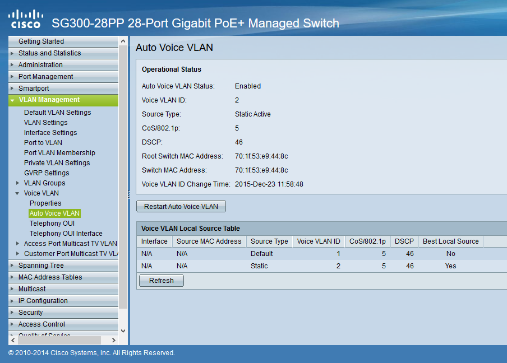
Task: Open Voice VLAN Properties page
Action: (x=45, y=203)
